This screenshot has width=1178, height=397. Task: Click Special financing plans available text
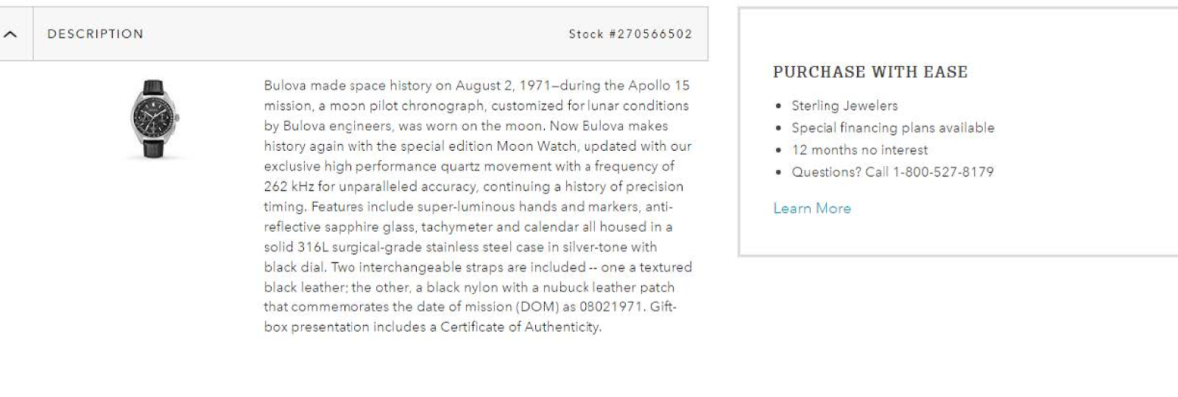click(x=892, y=128)
